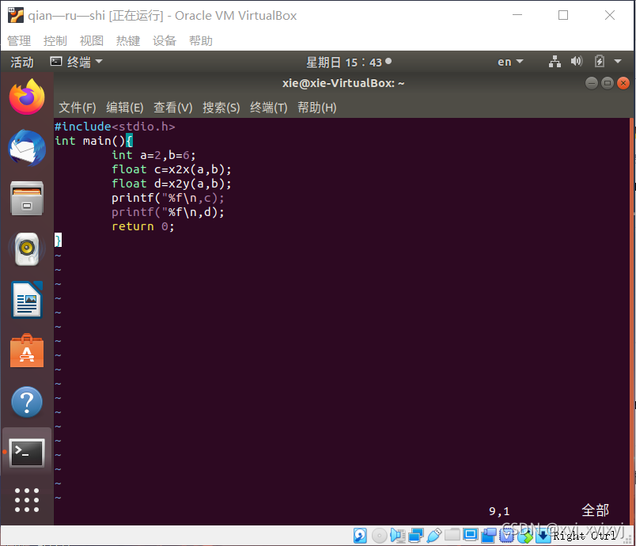Click the return 0; line
Image resolution: width=636 pixels, height=546 pixels.
143,226
